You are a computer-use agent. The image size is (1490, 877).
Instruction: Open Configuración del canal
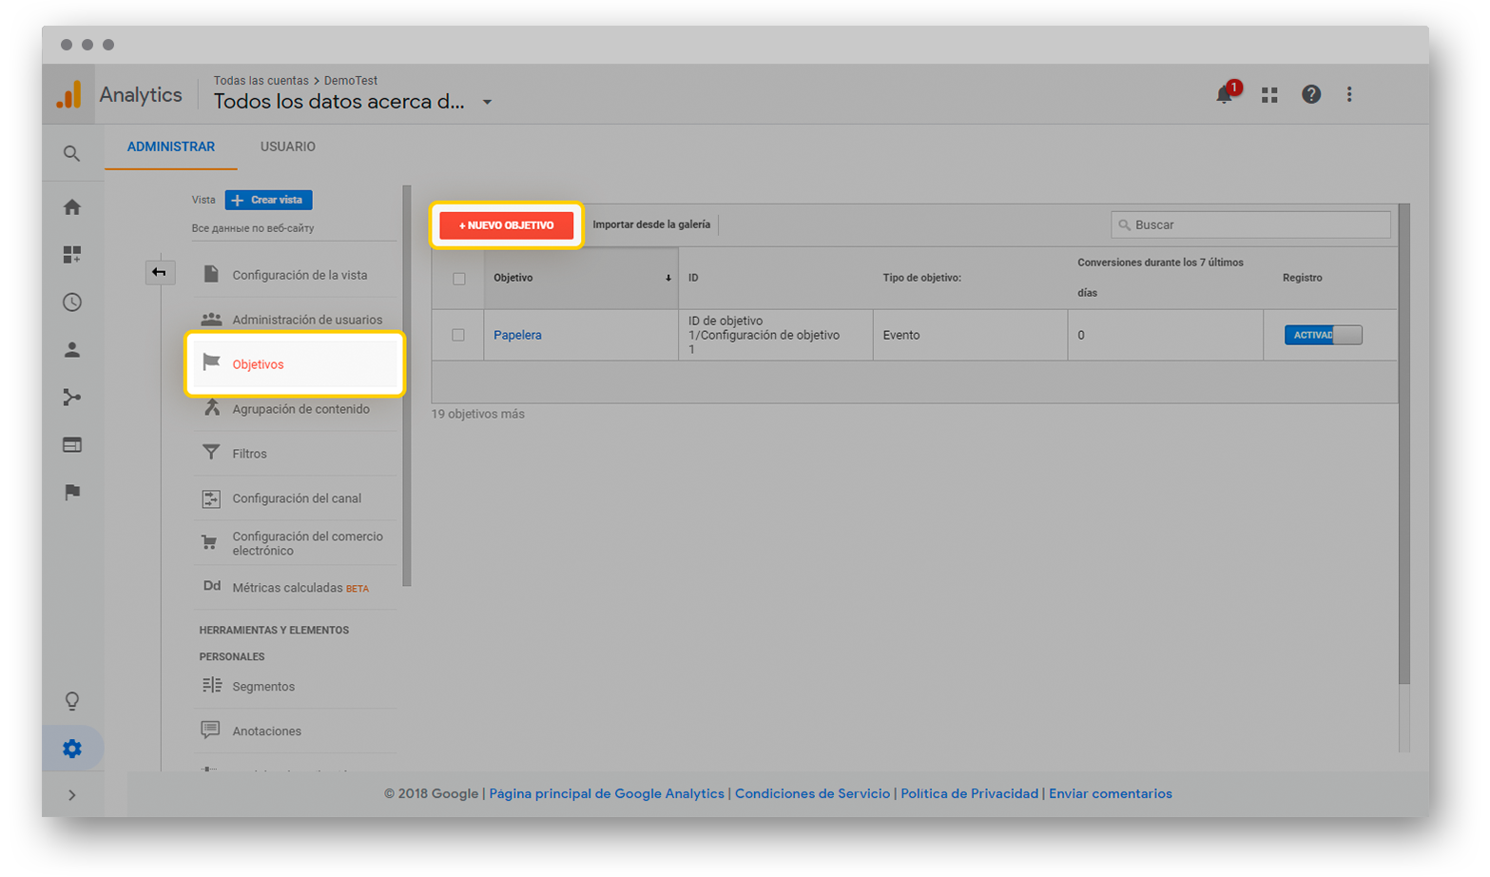295,498
